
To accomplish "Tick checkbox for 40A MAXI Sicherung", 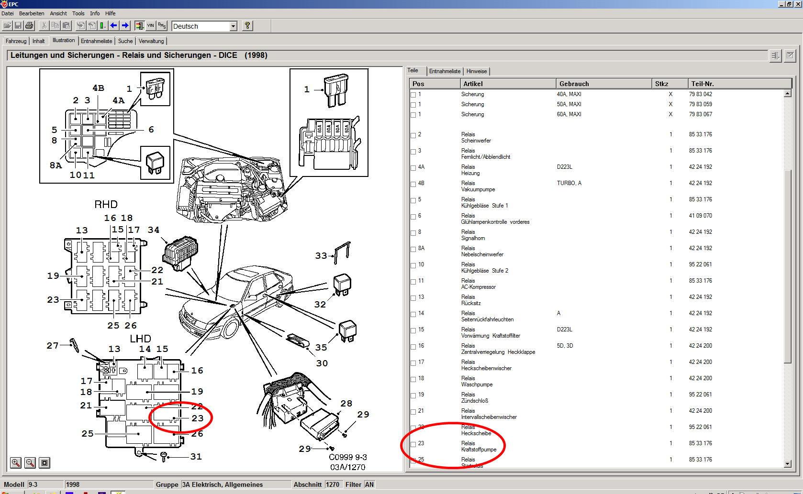I will (x=413, y=95).
